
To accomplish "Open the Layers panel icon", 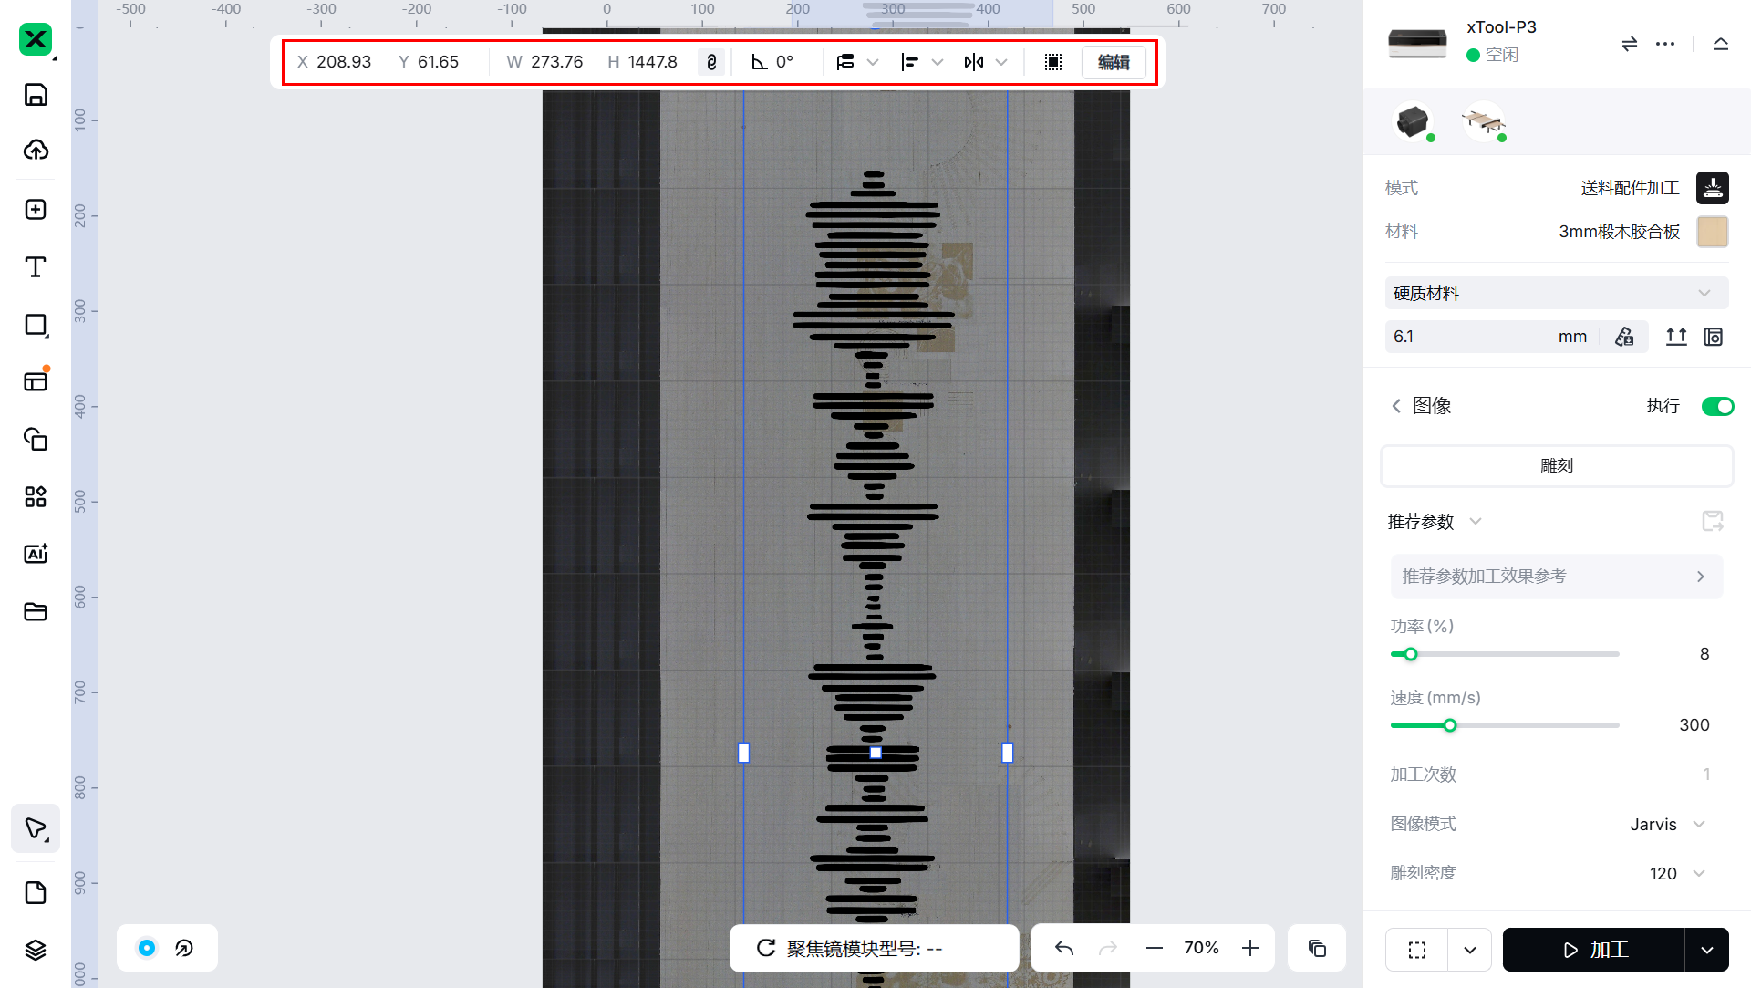I will click(x=36, y=950).
